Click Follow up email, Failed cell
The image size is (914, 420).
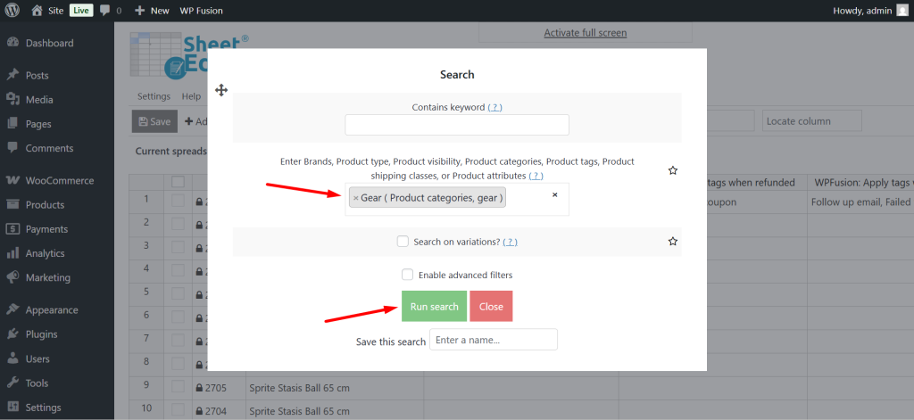(x=860, y=202)
